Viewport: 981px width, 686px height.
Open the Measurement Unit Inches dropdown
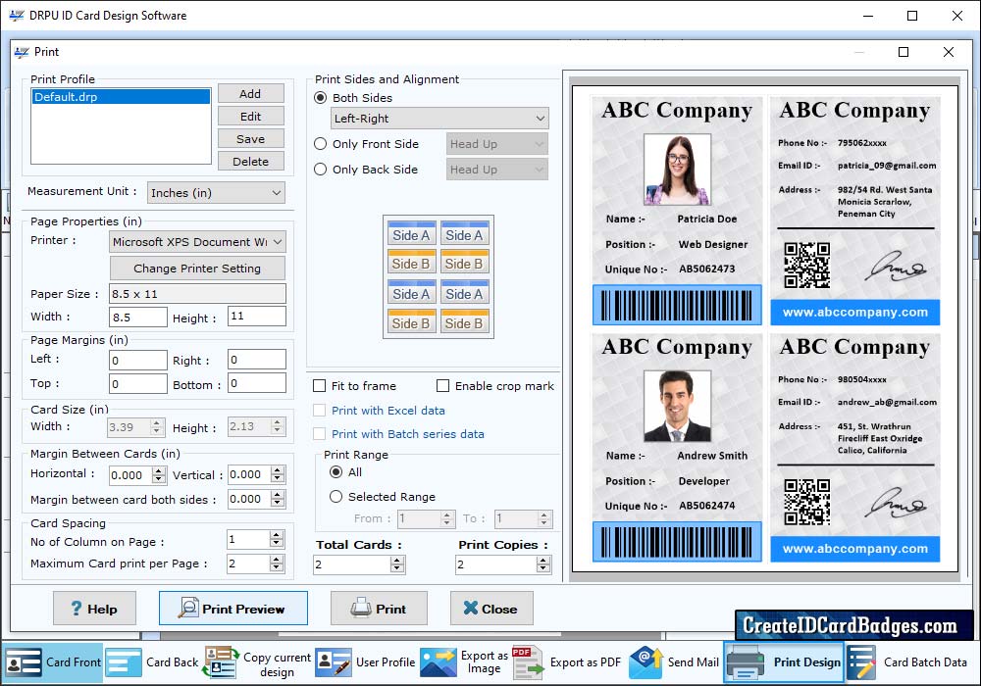point(216,193)
